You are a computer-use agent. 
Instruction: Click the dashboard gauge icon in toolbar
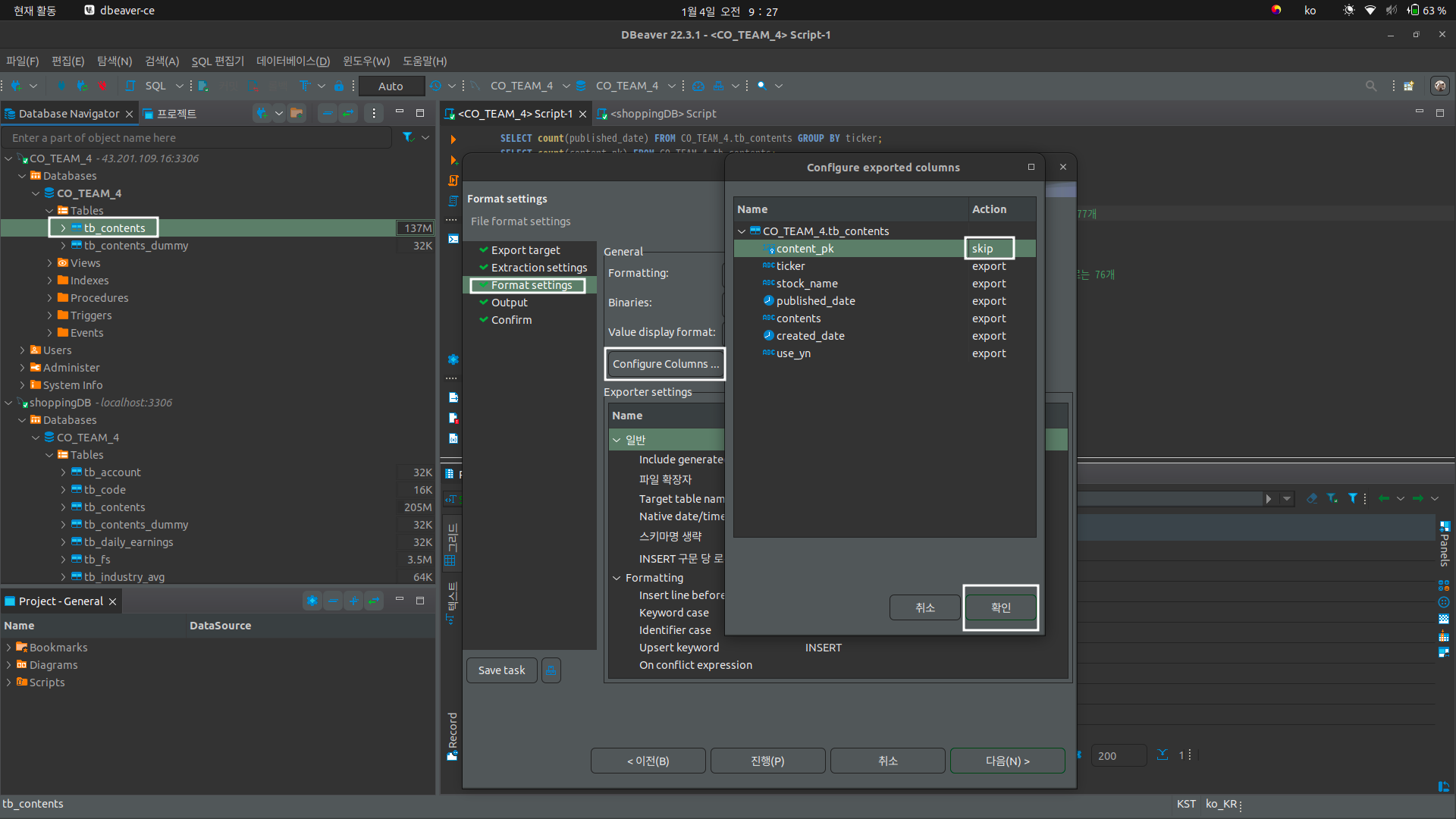point(698,86)
